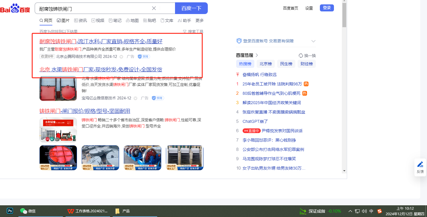Open hot topic 解读2025年中国经济政策关键词
Image resolution: width=427 pixels, height=217 pixels.
point(272,103)
